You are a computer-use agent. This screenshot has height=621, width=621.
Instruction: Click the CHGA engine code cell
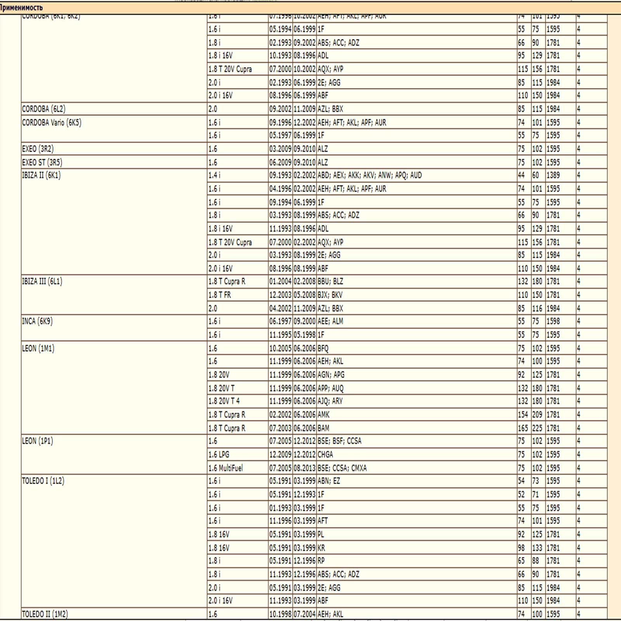325,454
